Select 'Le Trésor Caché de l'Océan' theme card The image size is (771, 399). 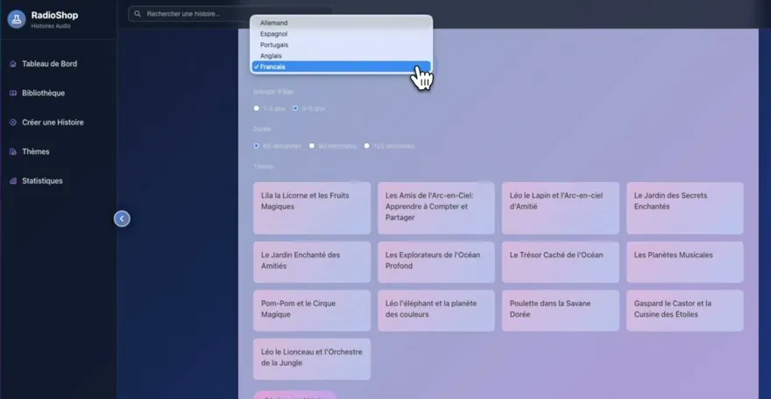tap(561, 262)
